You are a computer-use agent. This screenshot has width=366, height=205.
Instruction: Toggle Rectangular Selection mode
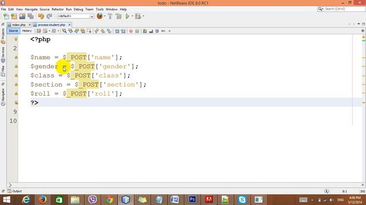click(x=89, y=31)
